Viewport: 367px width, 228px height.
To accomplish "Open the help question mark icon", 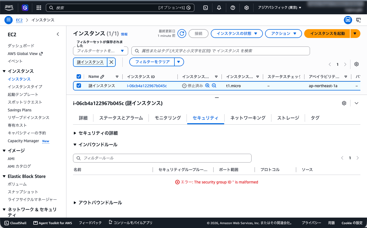I will point(233,8).
